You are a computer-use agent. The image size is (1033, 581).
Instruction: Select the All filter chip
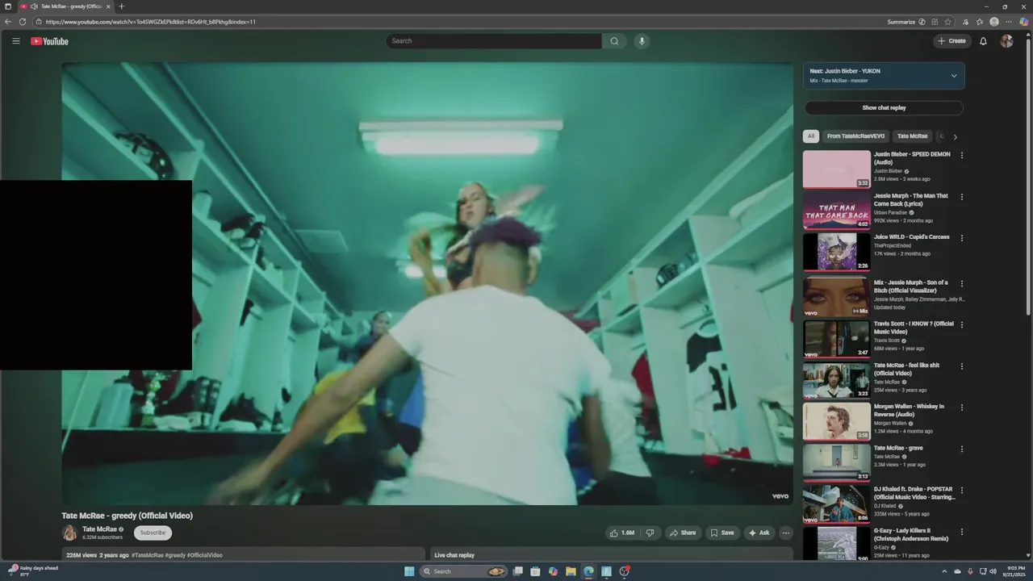(811, 136)
